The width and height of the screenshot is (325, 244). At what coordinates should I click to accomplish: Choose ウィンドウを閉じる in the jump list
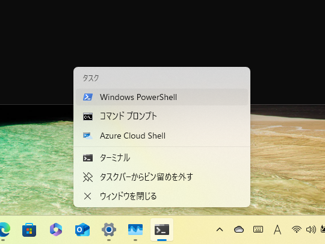(x=162, y=196)
